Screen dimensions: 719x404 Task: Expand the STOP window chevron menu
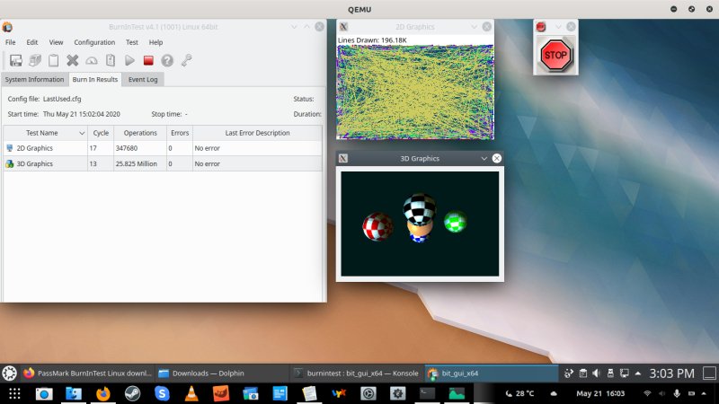click(x=558, y=27)
